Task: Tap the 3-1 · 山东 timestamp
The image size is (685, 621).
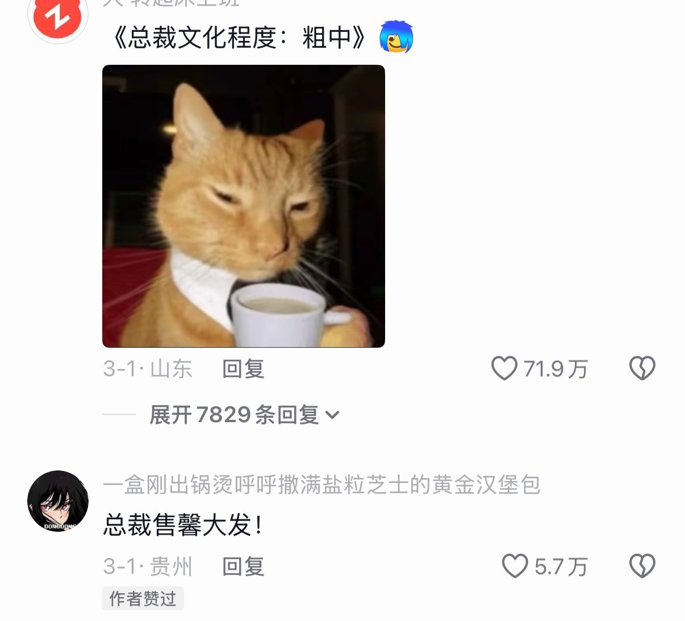Action: pos(148,369)
